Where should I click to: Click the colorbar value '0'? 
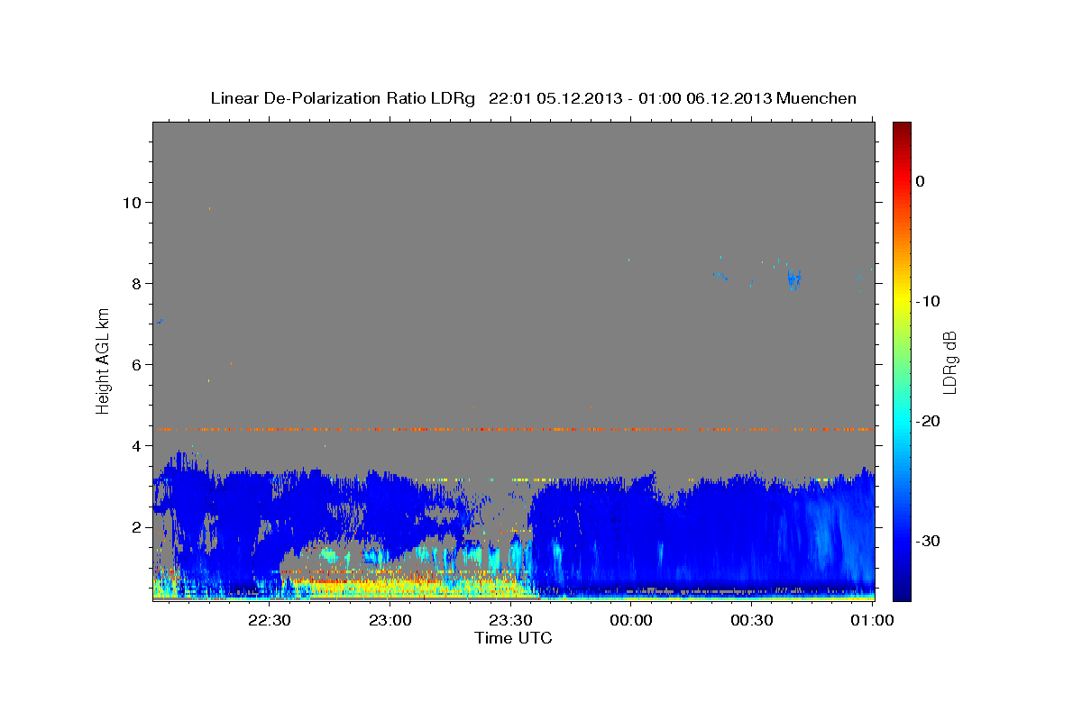(x=921, y=181)
